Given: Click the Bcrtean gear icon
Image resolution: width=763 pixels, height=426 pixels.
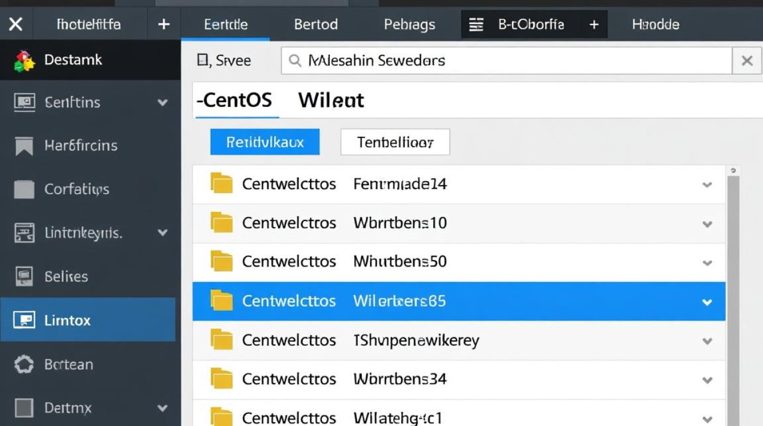Looking at the screenshot, I should [24, 364].
